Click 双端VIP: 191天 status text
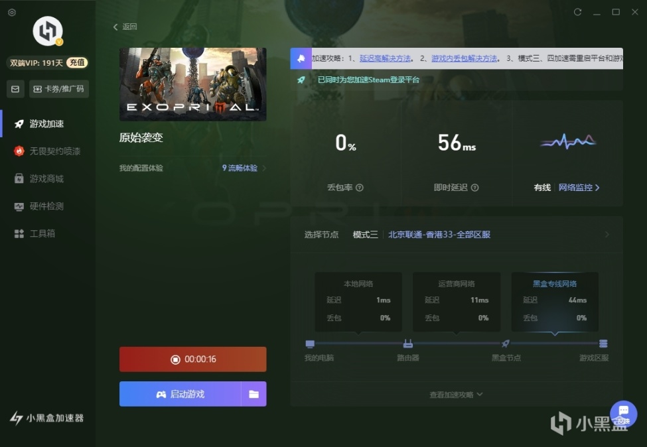 (36, 63)
